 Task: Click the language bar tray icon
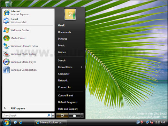pos(138,122)
